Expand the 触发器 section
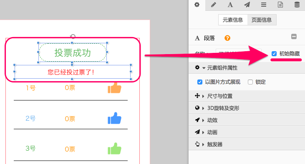This screenshot has height=164, width=305. coord(247,144)
